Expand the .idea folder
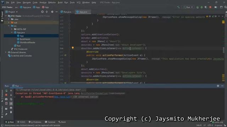The width and height of the screenshot is (227, 127). (9, 19)
